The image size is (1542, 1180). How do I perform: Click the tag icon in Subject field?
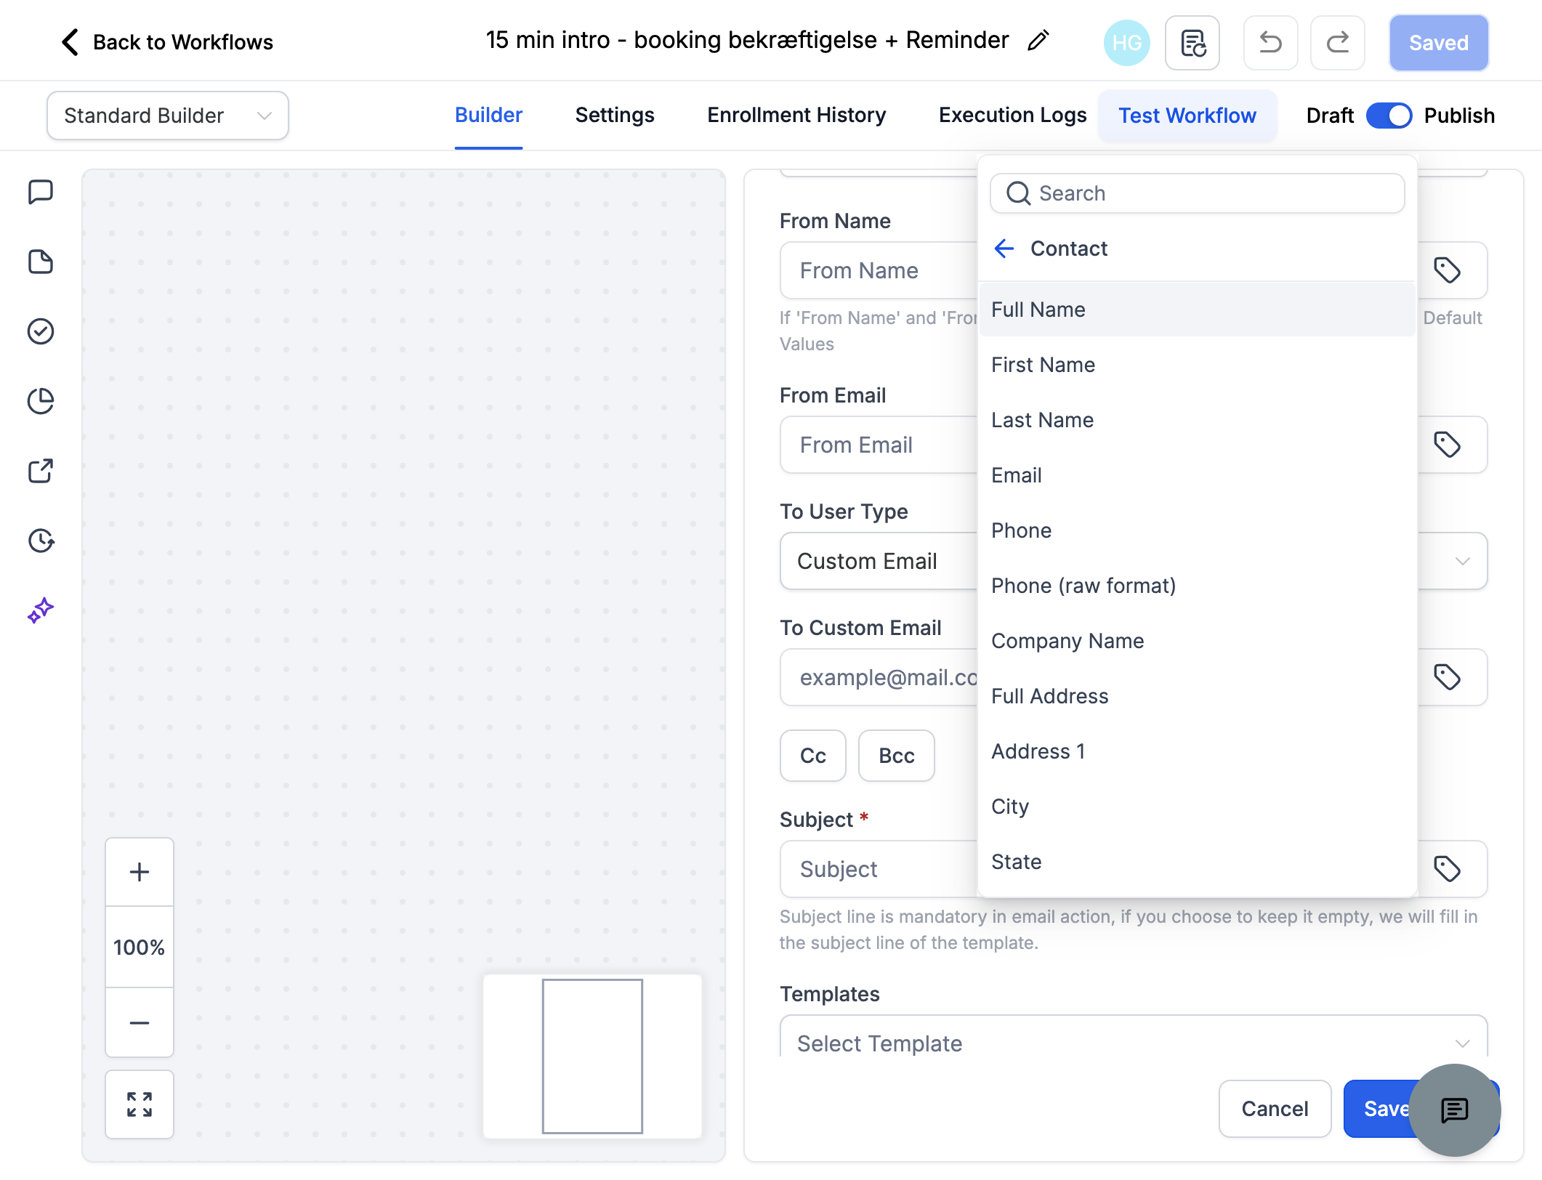(1447, 869)
